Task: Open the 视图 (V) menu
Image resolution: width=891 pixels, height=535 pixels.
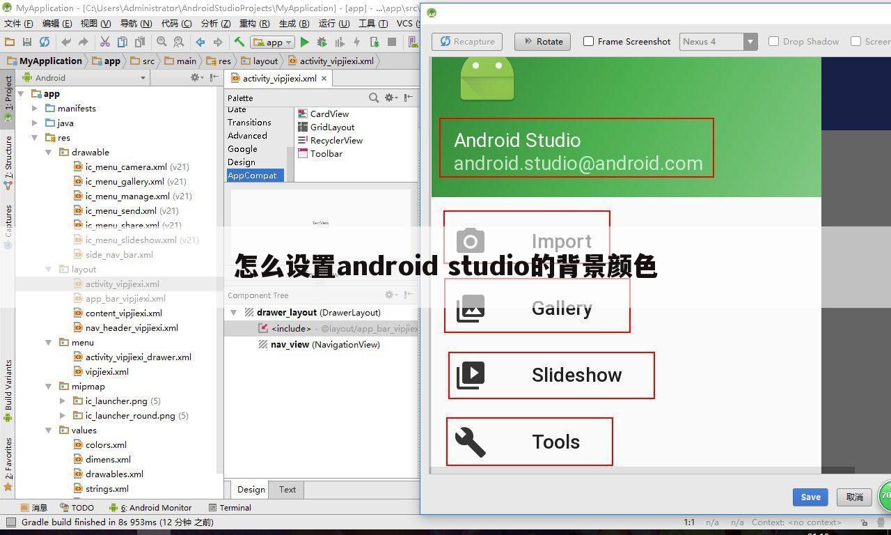Action: [96, 23]
